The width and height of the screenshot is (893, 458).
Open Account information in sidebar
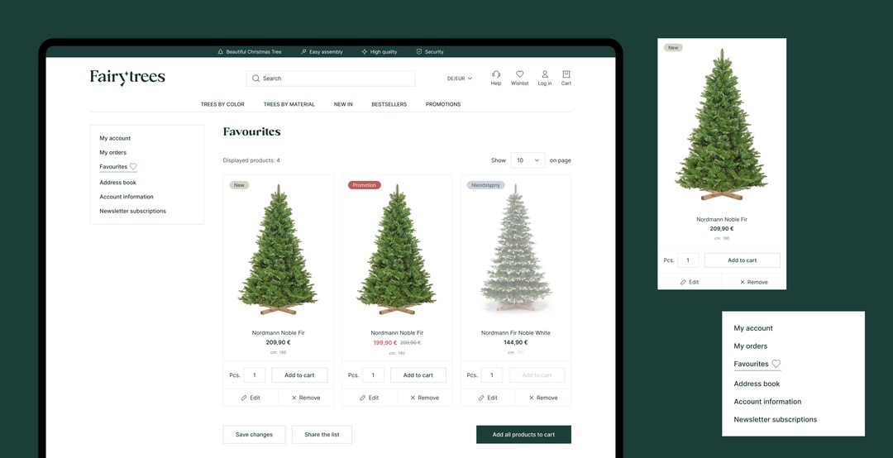[127, 197]
